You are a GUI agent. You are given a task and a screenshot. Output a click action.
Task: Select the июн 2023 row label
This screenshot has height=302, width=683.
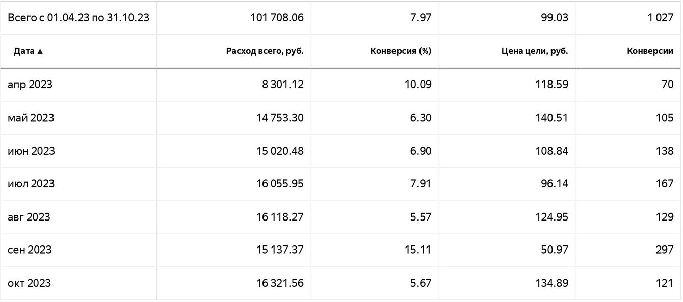(32, 151)
